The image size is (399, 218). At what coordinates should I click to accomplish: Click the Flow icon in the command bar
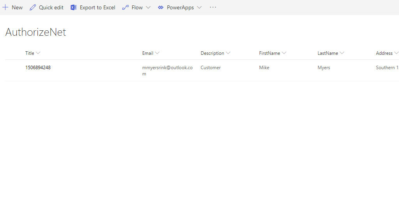point(125,7)
